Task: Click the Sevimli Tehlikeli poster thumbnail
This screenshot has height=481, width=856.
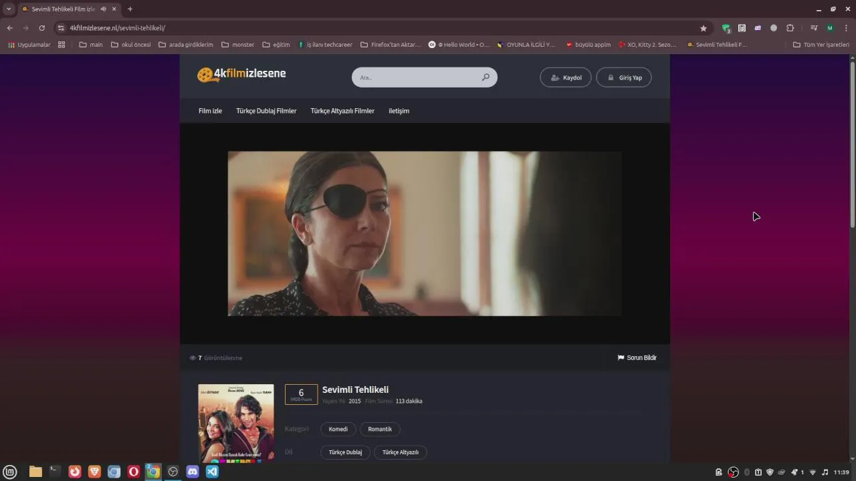Action: (236, 424)
